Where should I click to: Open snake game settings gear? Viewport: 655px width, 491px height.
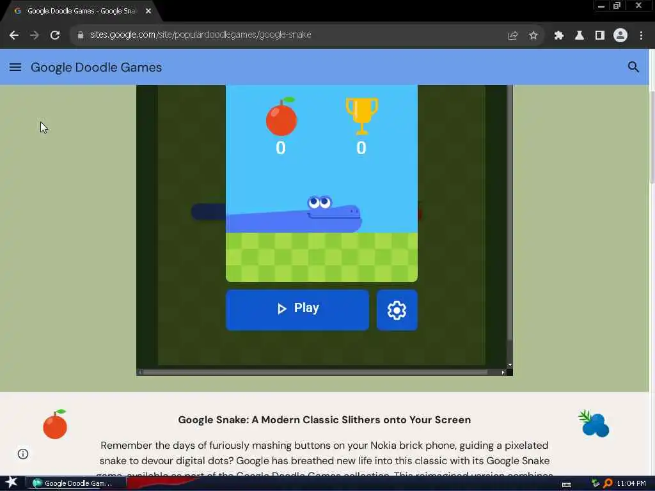point(397,310)
